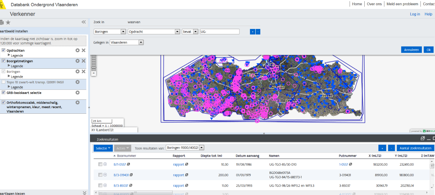Open the Boringen 'Zoek in' dropdown
435x195 pixels.
click(x=110, y=32)
